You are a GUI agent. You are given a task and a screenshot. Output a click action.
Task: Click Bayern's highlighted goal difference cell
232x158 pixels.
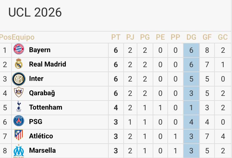point(191,50)
